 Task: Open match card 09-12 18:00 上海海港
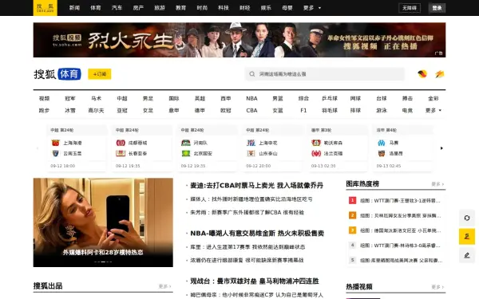(77, 148)
